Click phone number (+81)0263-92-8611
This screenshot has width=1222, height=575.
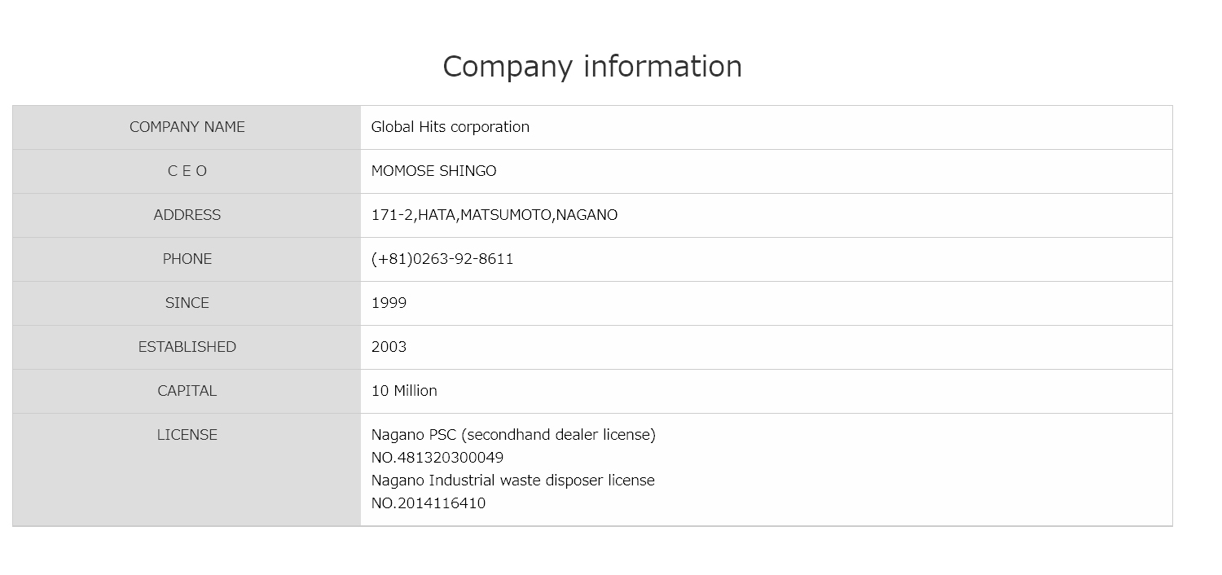coord(442,259)
